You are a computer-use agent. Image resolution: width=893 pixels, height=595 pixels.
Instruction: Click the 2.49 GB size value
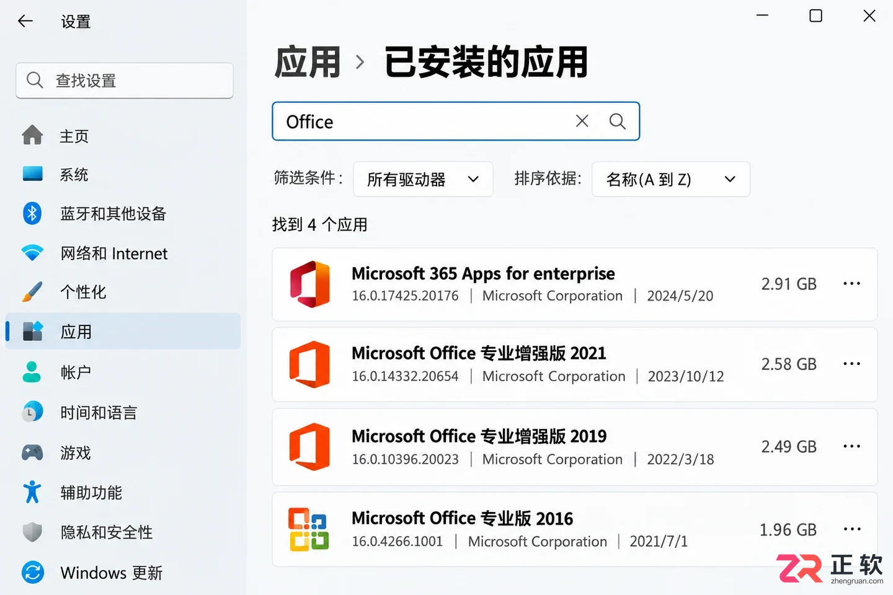(789, 446)
